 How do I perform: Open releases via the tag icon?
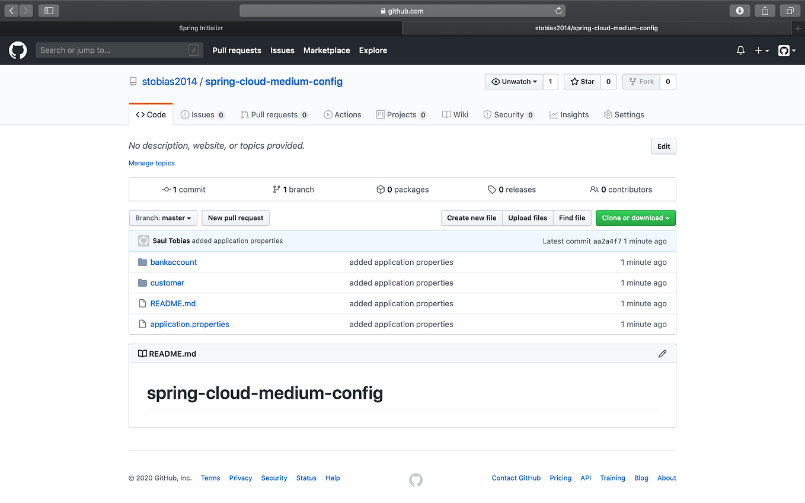click(492, 189)
